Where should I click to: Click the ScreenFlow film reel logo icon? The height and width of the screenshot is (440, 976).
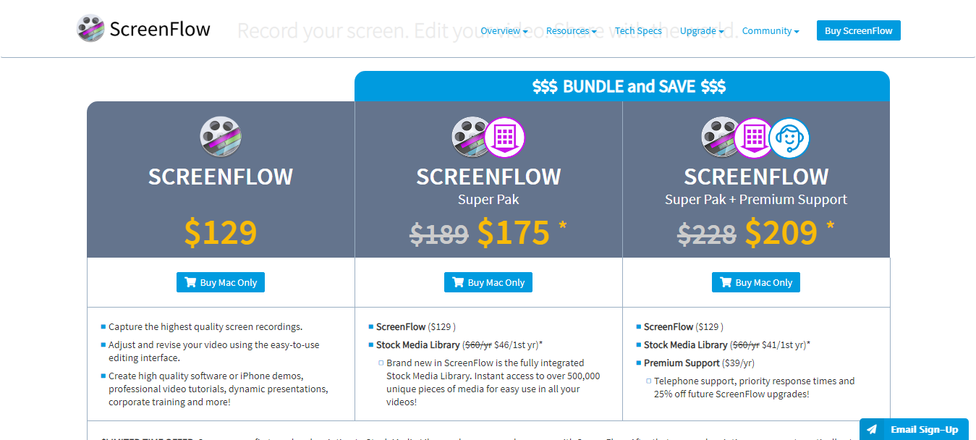pos(90,27)
